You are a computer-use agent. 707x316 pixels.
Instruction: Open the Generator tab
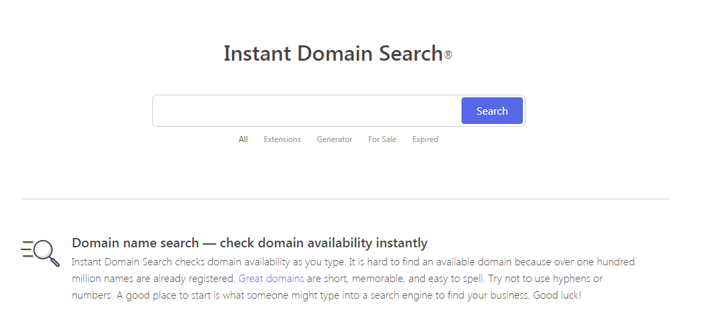[x=335, y=139]
